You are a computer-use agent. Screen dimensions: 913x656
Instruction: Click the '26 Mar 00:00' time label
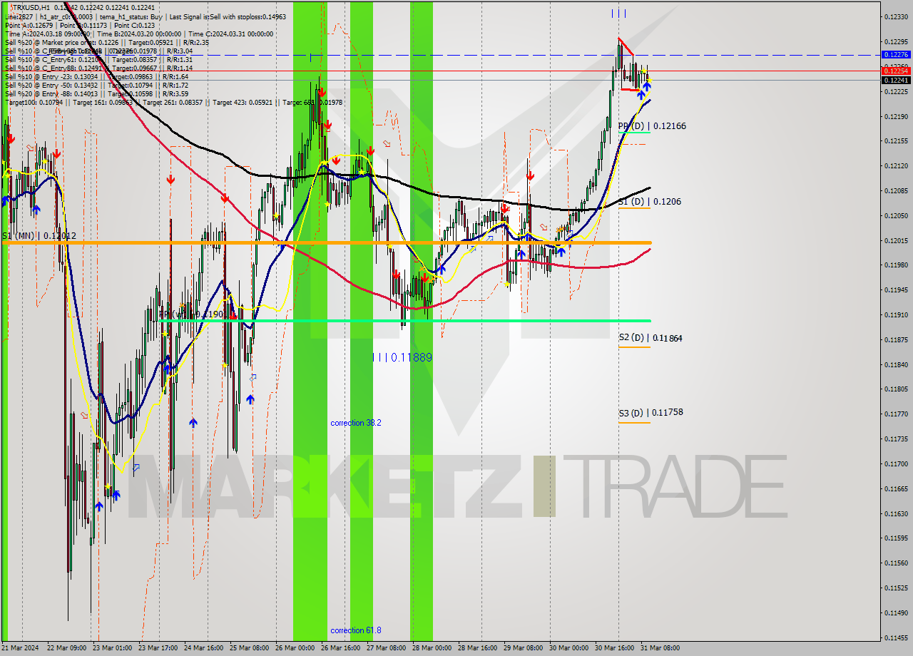pyautogui.click(x=294, y=648)
